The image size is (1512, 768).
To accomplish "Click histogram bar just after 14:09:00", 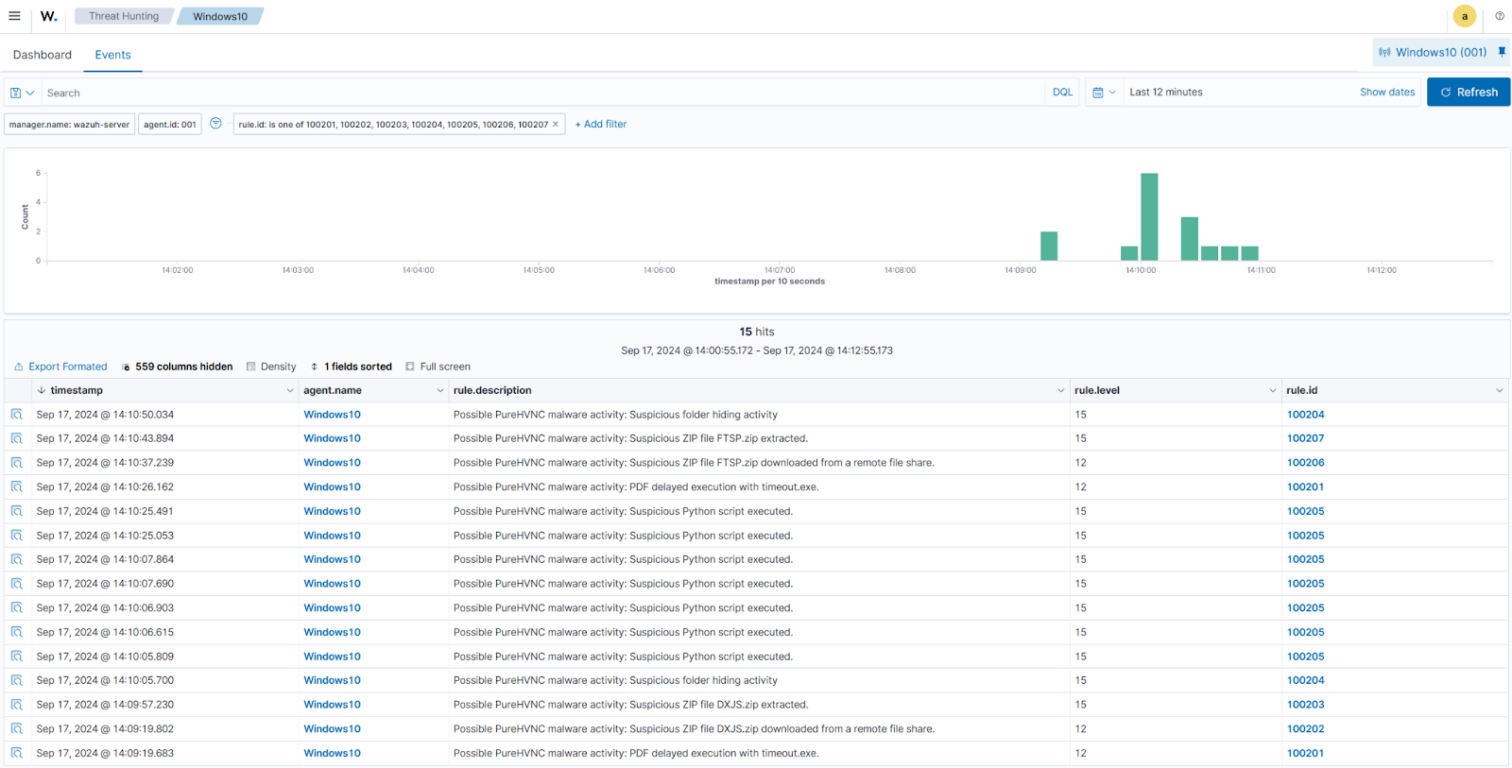I will click(x=1049, y=246).
